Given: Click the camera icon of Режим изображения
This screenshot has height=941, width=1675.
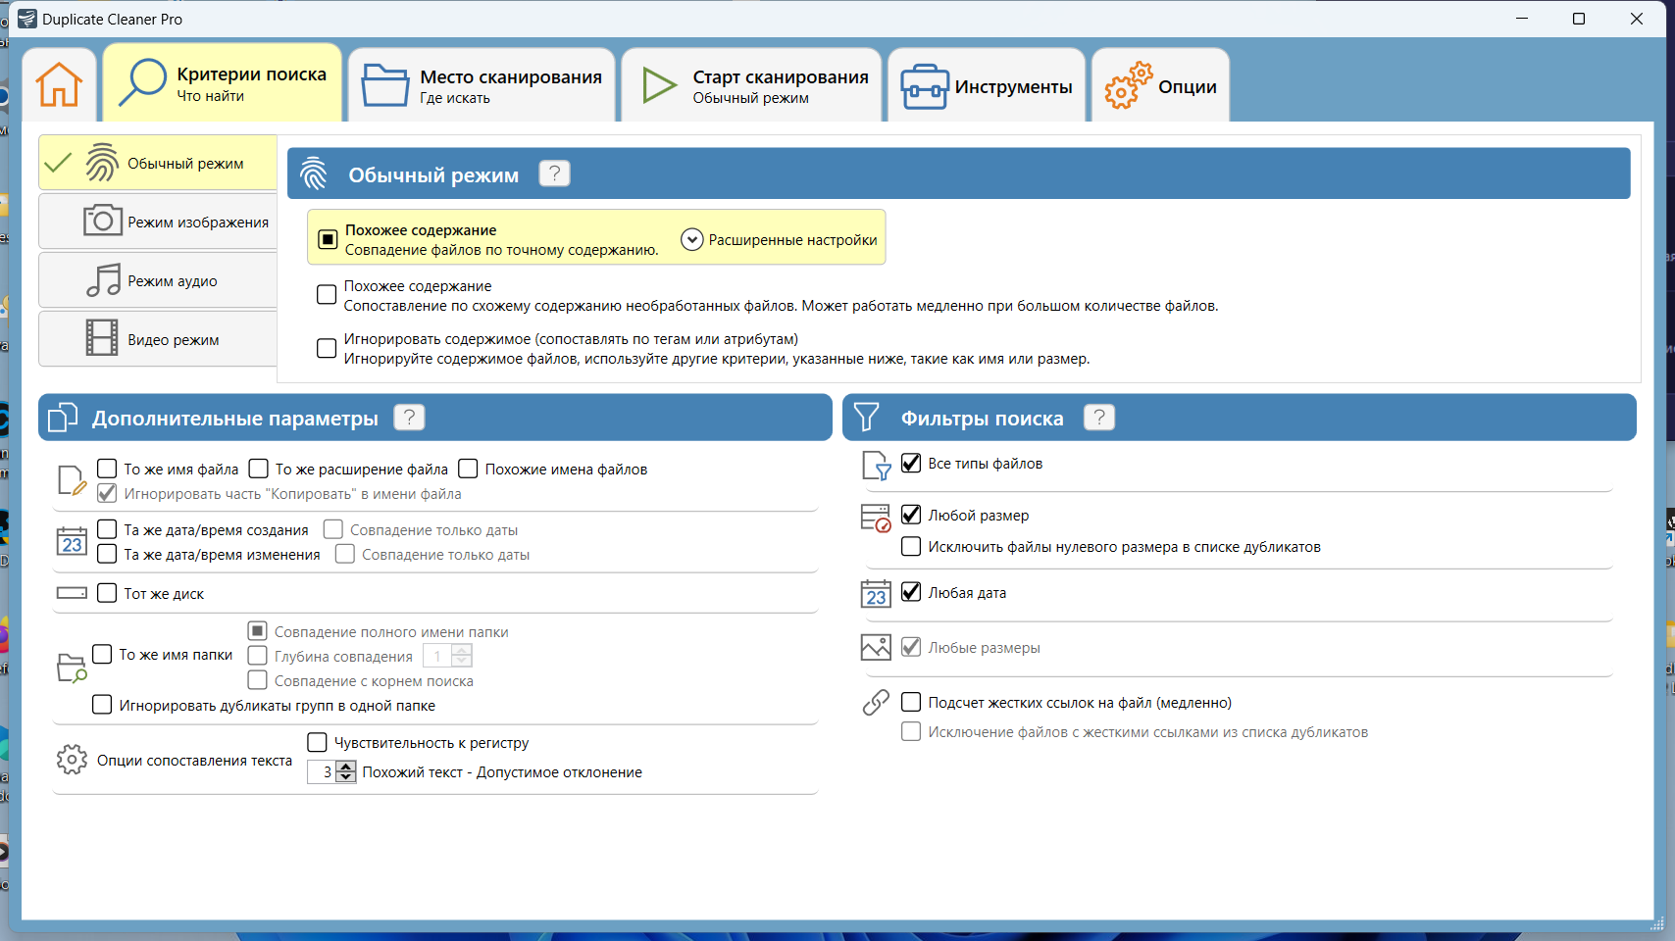Looking at the screenshot, I should (x=102, y=221).
